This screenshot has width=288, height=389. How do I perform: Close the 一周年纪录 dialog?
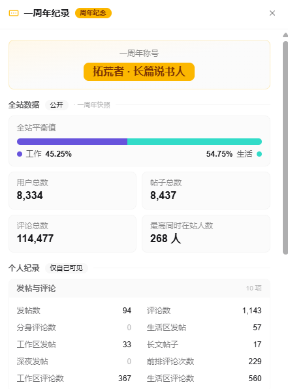(272, 13)
